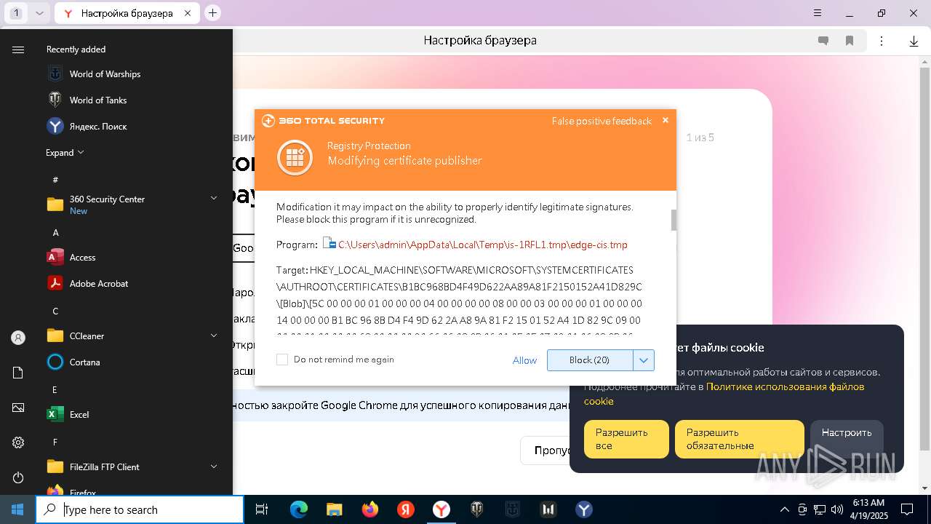The height and width of the screenshot is (524, 931).
Task: Open the Block button dropdown arrow
Action: click(x=644, y=360)
